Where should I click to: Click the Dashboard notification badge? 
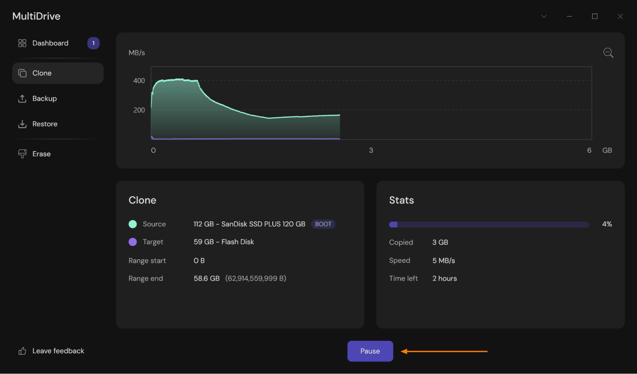coord(93,43)
